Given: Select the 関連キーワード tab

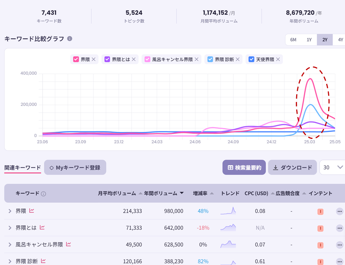Looking at the screenshot, I should pos(23,168).
